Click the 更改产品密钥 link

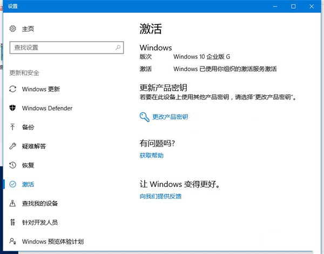click(x=170, y=117)
